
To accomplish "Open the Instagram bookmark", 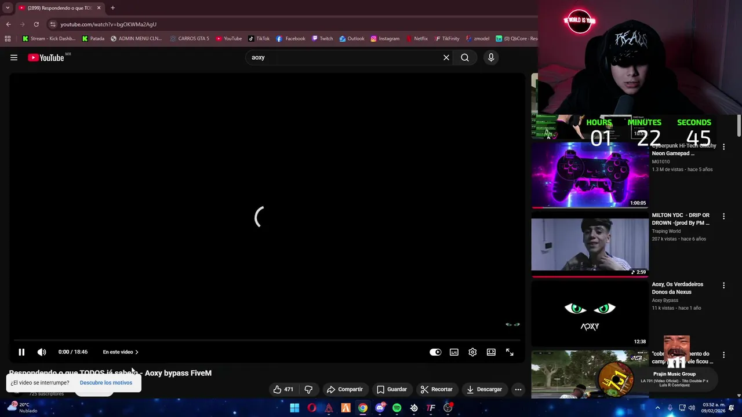I will pos(385,39).
